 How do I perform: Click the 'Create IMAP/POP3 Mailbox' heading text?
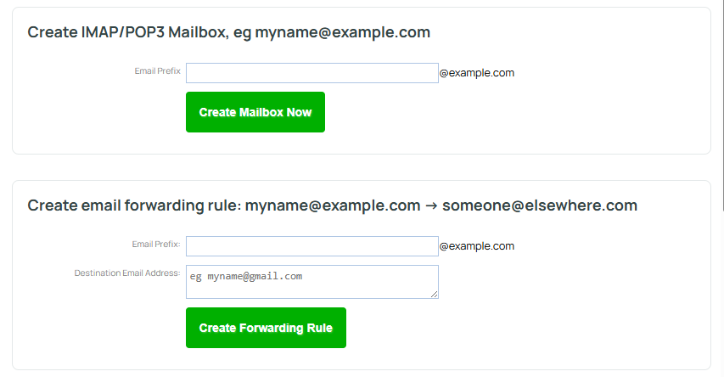coord(127,32)
